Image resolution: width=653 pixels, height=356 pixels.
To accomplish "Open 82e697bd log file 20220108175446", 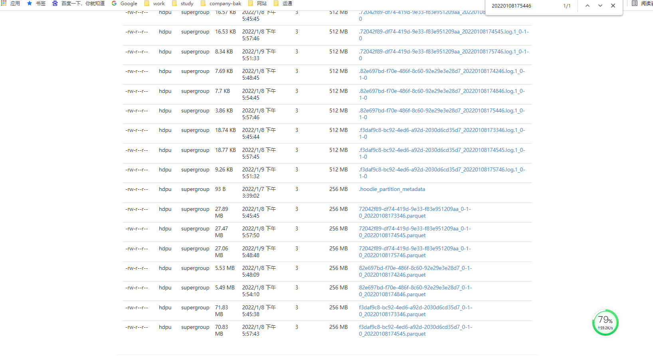I will [442, 114].
